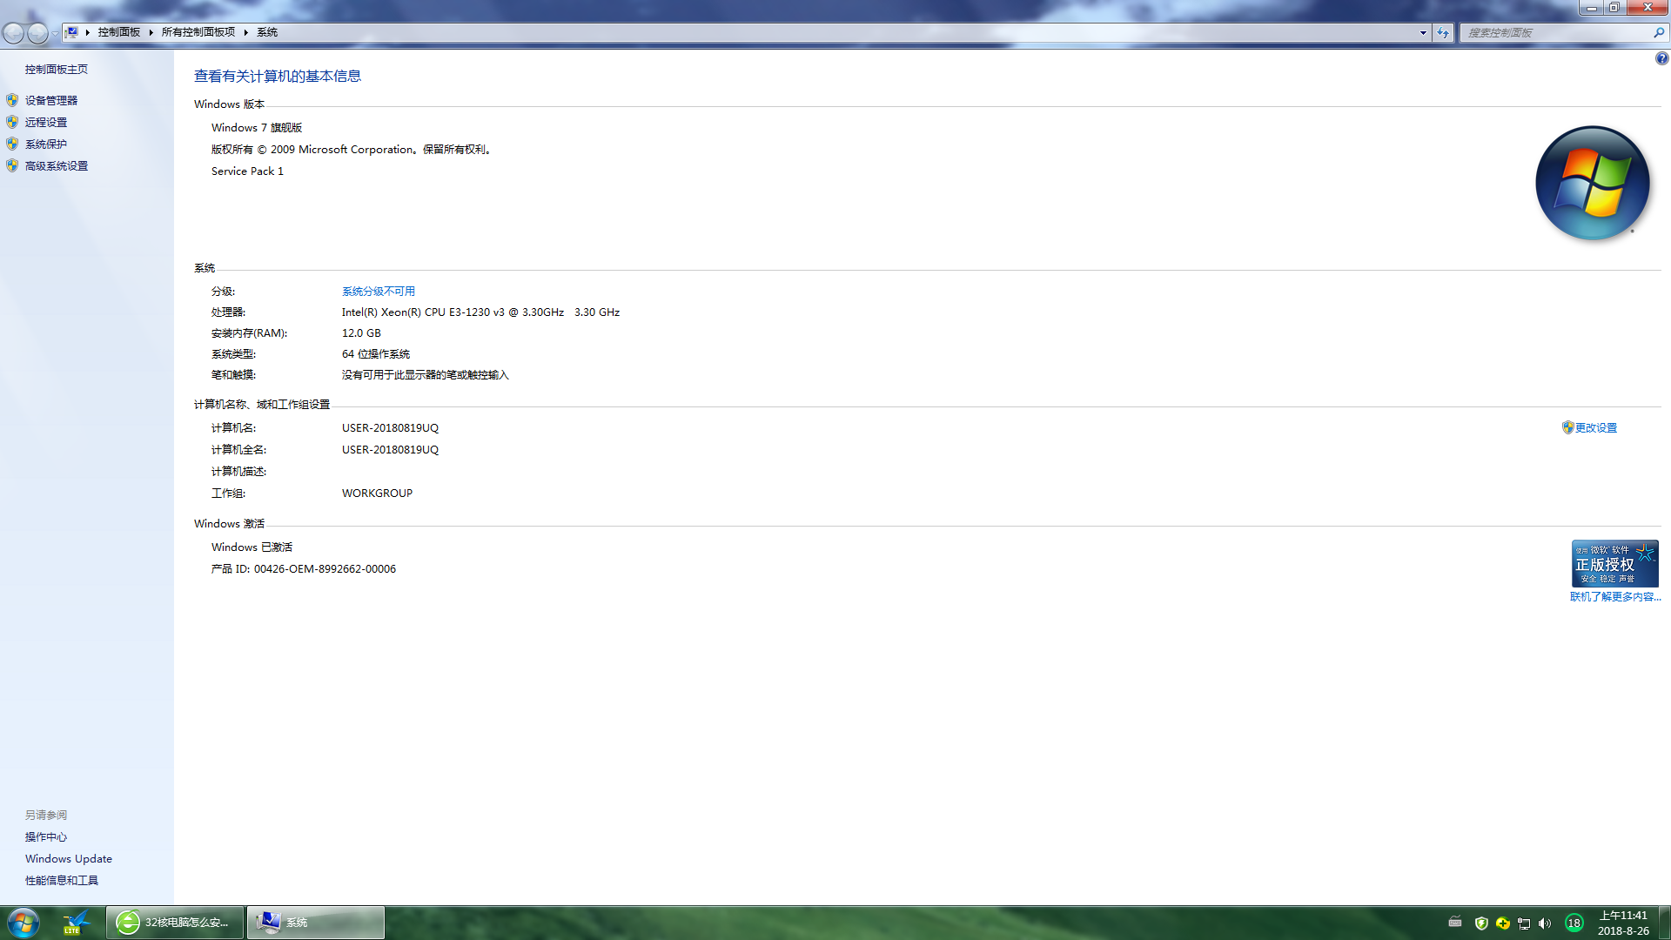The width and height of the screenshot is (1671, 940).
Task: Click the 12.0 GB installed memory value
Action: [x=361, y=333]
